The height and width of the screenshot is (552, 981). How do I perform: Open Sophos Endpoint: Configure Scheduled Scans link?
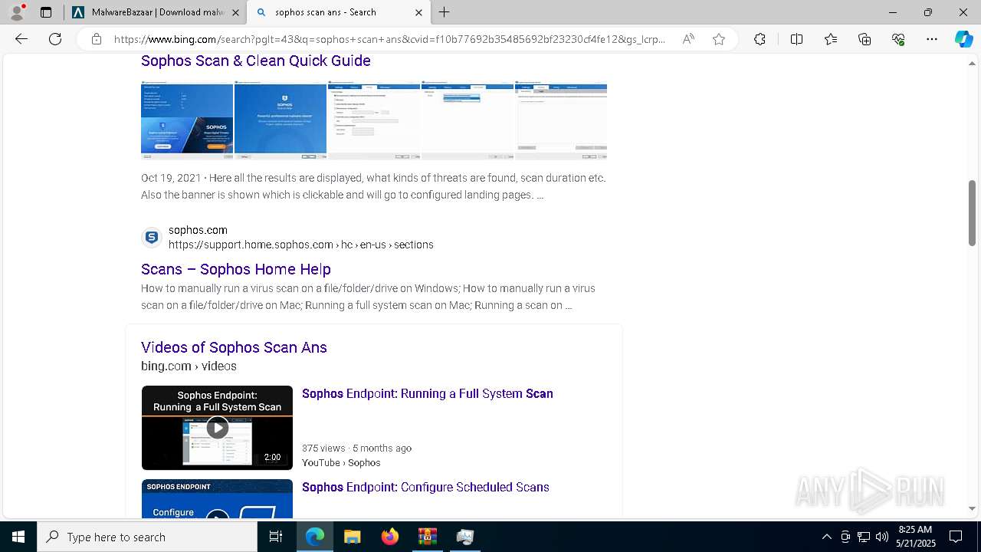point(425,487)
